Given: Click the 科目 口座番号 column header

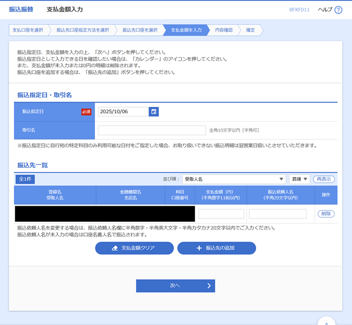Looking at the screenshot, I should coord(180,195).
